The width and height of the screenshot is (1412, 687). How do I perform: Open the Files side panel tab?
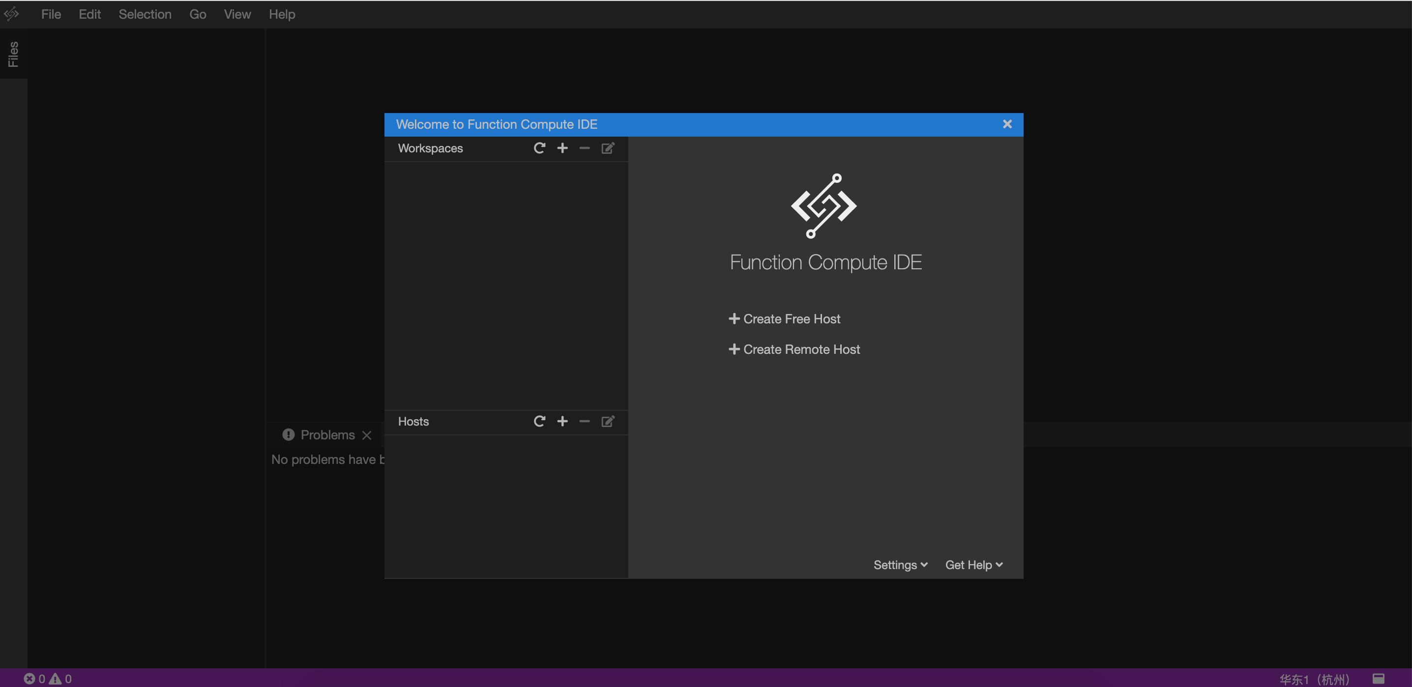13,54
